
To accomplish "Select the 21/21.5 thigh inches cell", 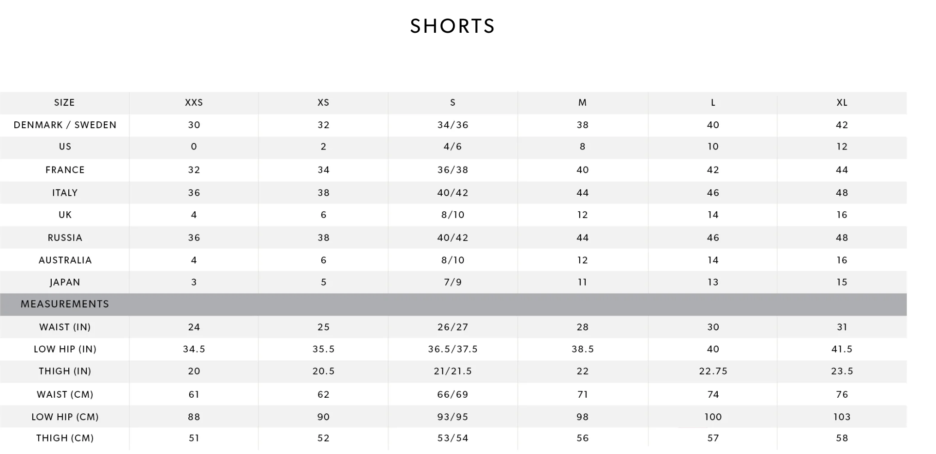I will [x=453, y=371].
